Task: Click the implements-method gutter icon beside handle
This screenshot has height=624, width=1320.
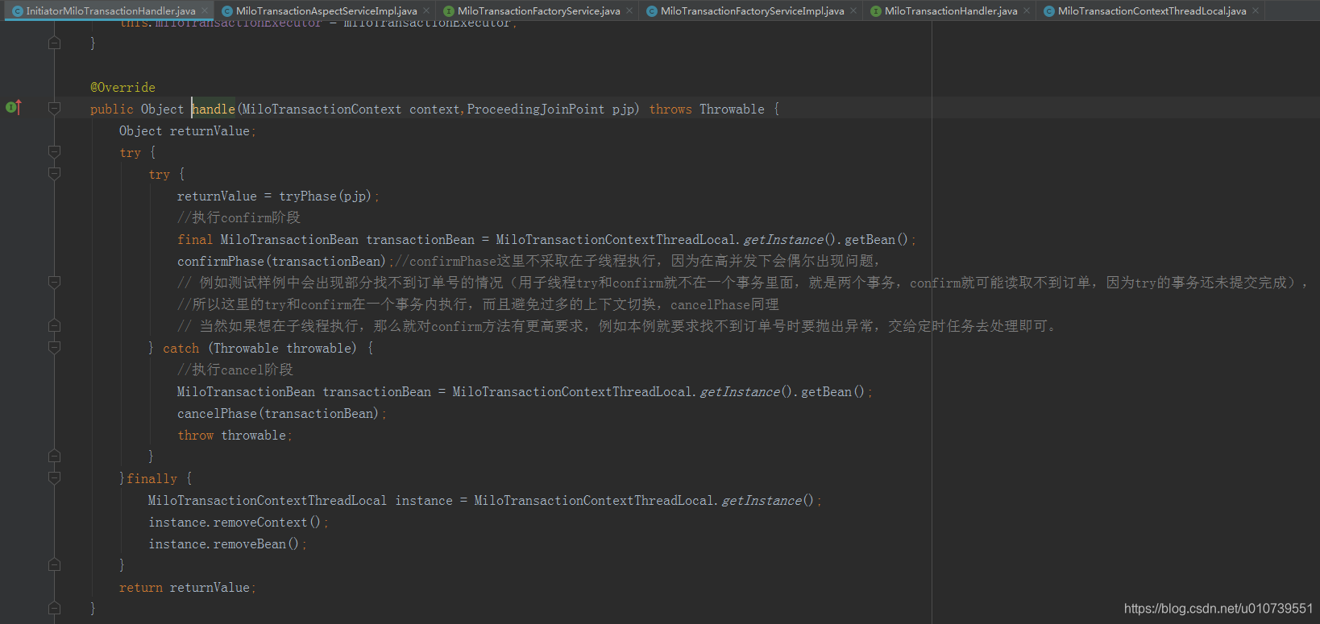Action: 14,107
